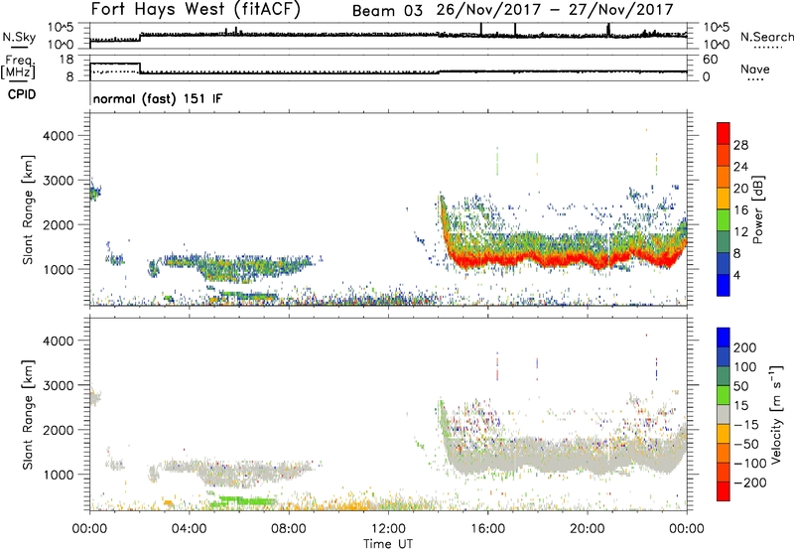Viewport: 794px width, 550px height.
Task: Click the 'Slant Range [km]' label of velocity panel
Action: [x=28, y=415]
